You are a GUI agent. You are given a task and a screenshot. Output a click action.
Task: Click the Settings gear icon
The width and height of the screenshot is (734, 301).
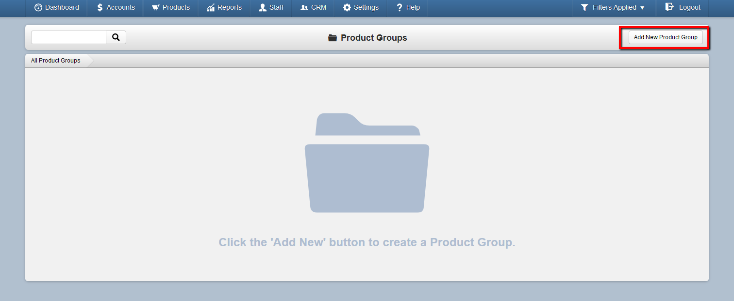pos(347,7)
